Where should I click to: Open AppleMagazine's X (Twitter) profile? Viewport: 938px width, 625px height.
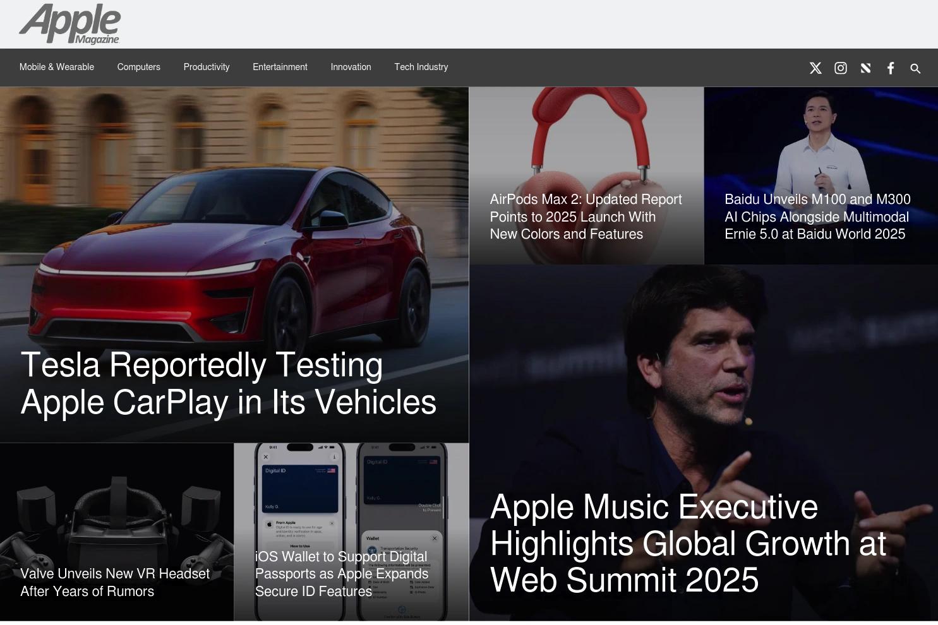tap(815, 68)
